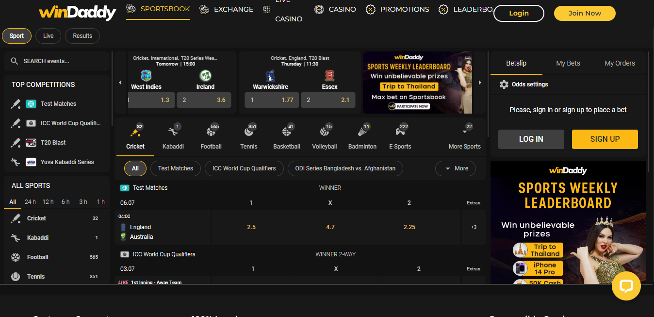654x317 pixels.
Task: Open the Basketball sport category icon
Action: coord(286,131)
